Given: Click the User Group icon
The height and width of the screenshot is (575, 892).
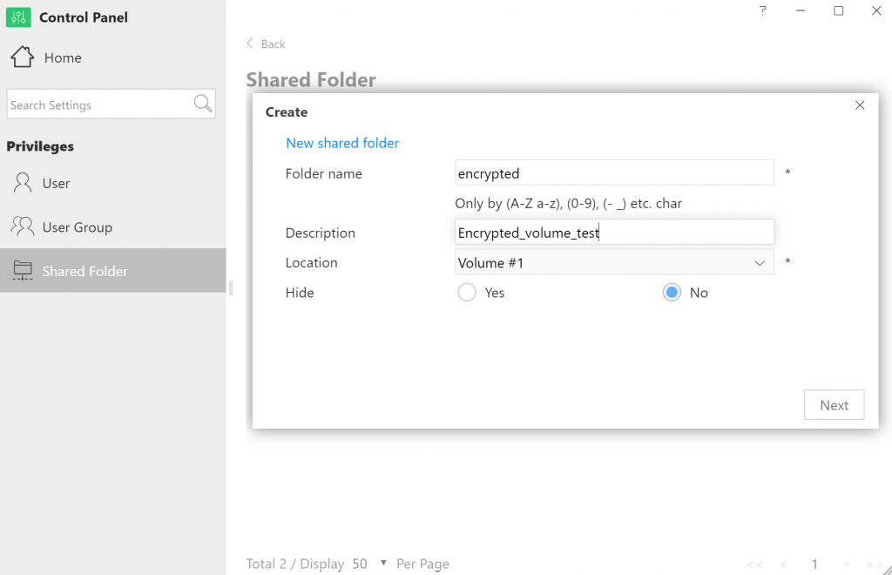Looking at the screenshot, I should (22, 227).
